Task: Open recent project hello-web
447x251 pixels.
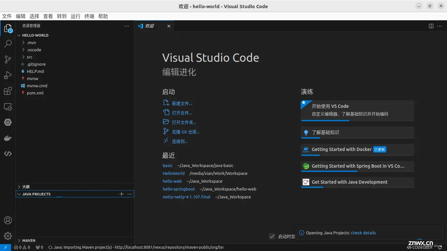Action: pos(172,181)
